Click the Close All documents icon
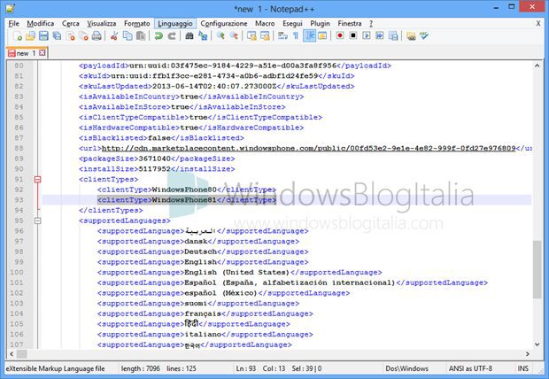 coord(83,35)
